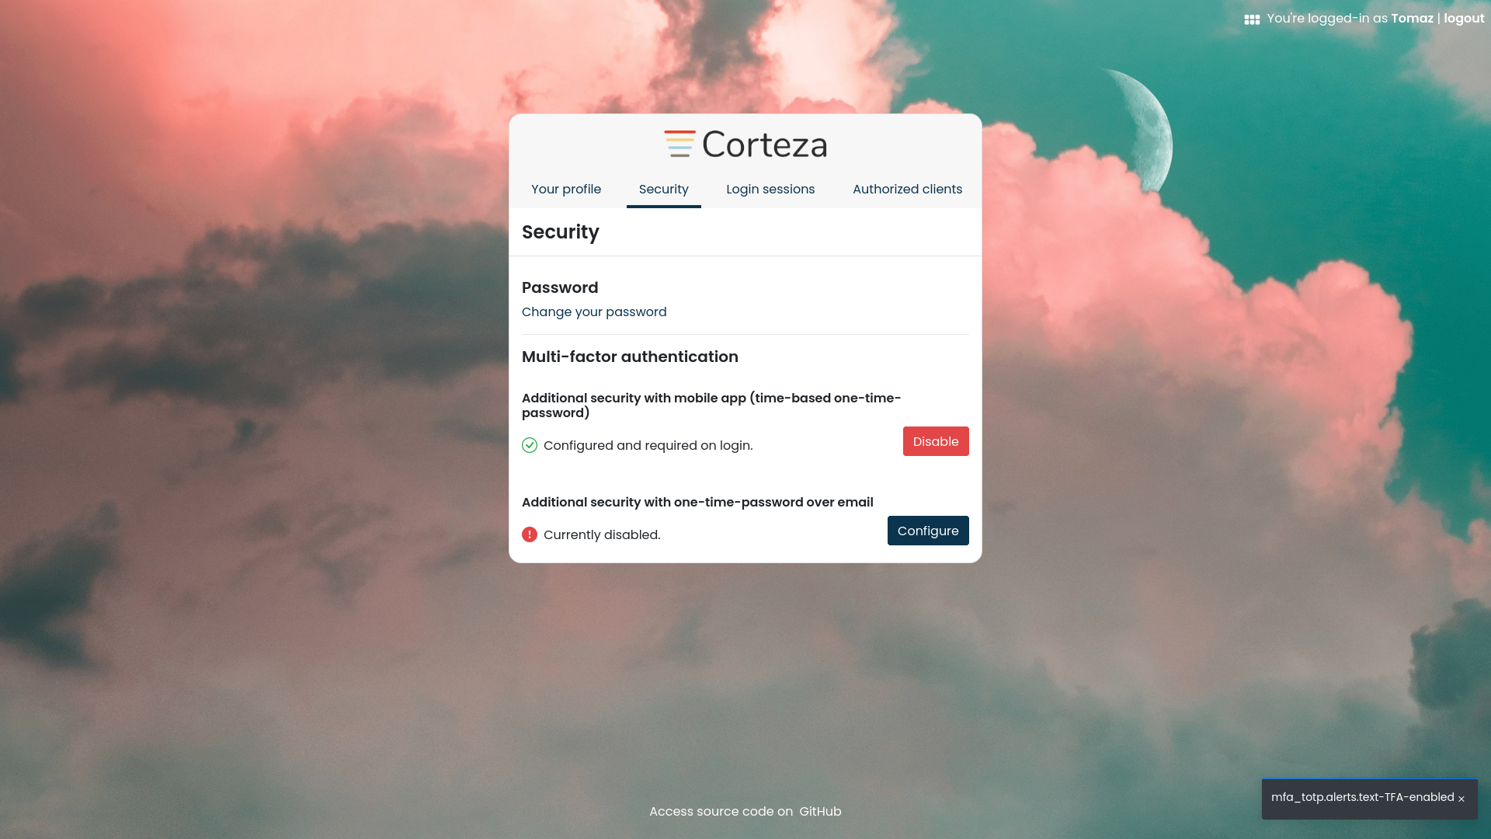1491x839 pixels.
Task: Click the orange warning status icon
Action: (x=530, y=534)
